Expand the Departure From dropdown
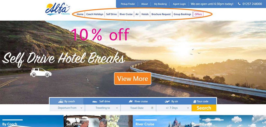 (x=67, y=108)
